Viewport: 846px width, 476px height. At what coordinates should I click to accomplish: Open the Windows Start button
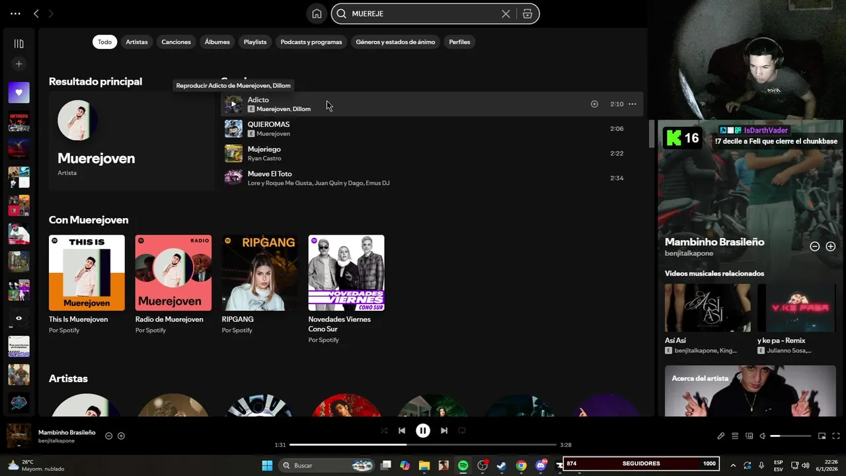[267, 465]
